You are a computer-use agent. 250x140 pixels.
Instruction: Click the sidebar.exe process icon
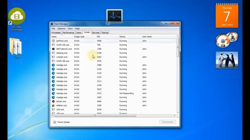[53, 105]
